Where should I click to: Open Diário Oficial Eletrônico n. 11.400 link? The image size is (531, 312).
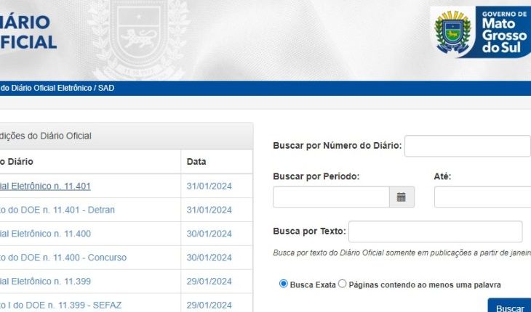[x=45, y=234]
